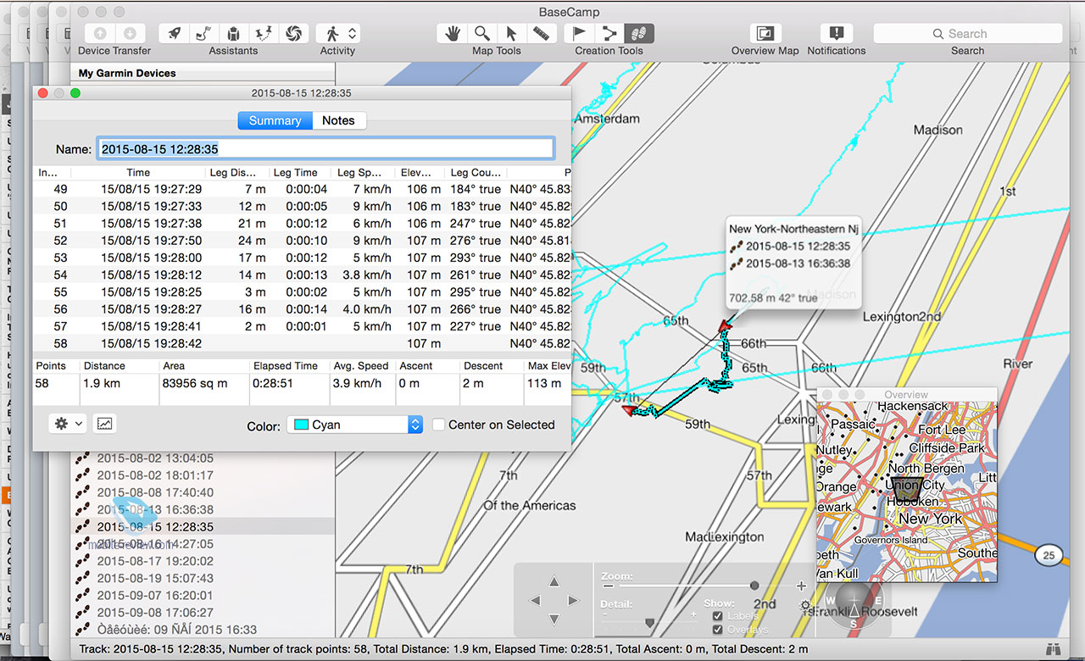Select the Waypoint flag creation tool
The width and height of the screenshot is (1085, 661).
(579, 33)
